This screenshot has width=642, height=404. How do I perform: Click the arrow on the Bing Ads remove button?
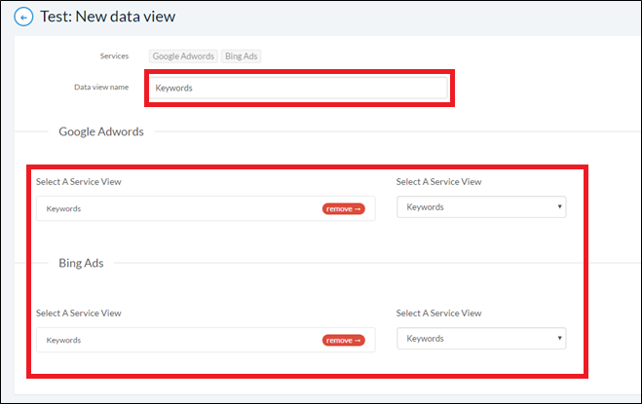click(x=358, y=341)
